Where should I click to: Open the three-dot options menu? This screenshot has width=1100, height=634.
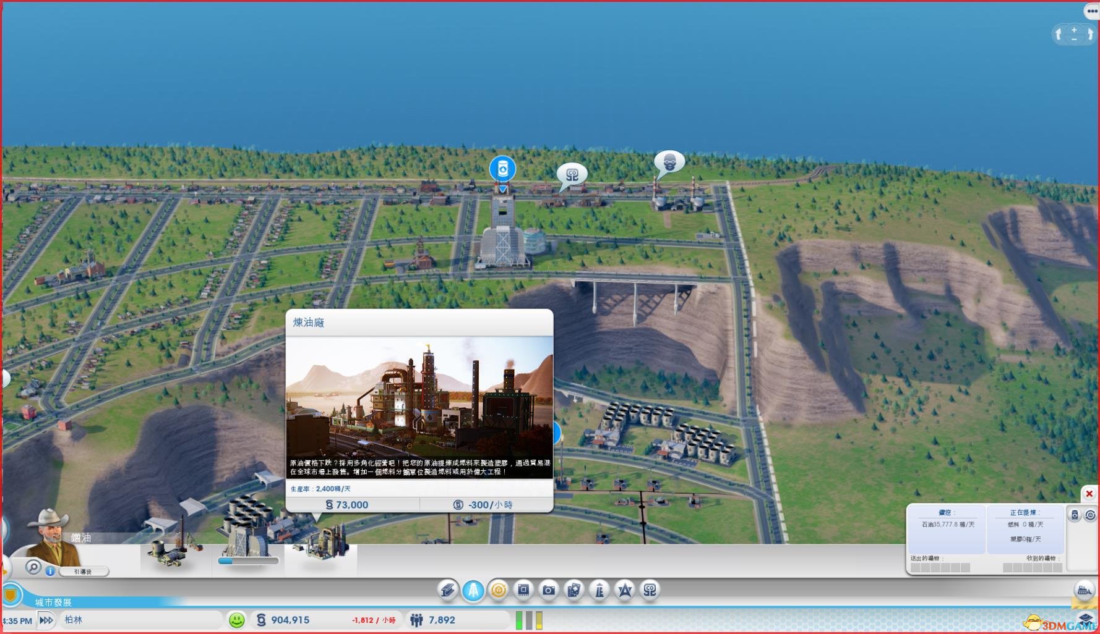coord(1092,11)
